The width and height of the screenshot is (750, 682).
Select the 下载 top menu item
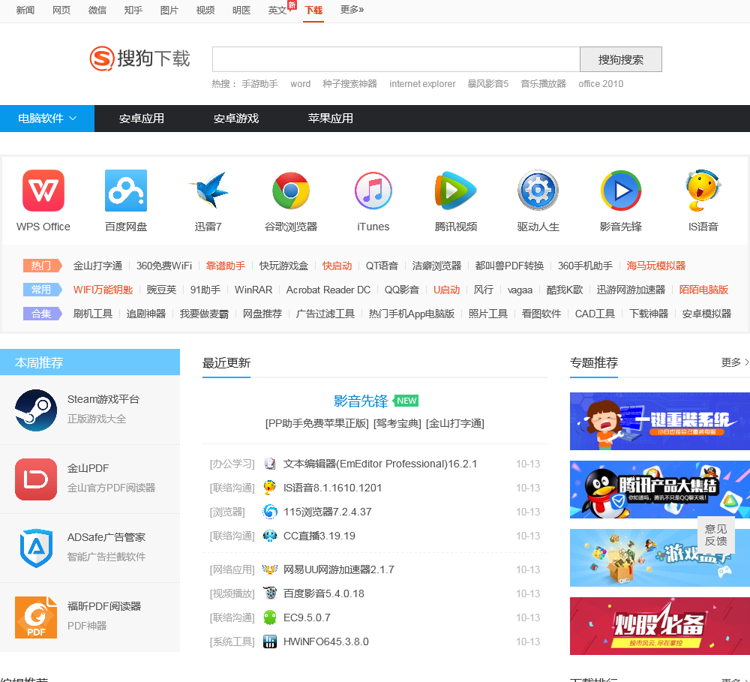coord(313,10)
